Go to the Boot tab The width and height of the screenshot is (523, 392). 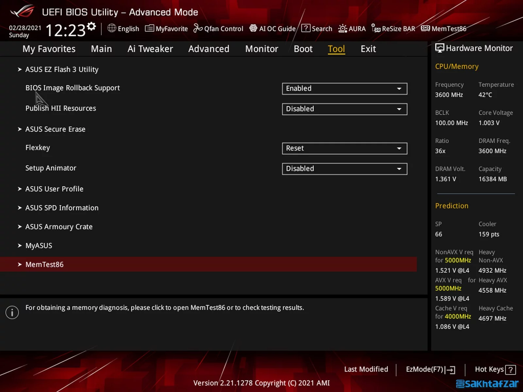[x=303, y=49]
